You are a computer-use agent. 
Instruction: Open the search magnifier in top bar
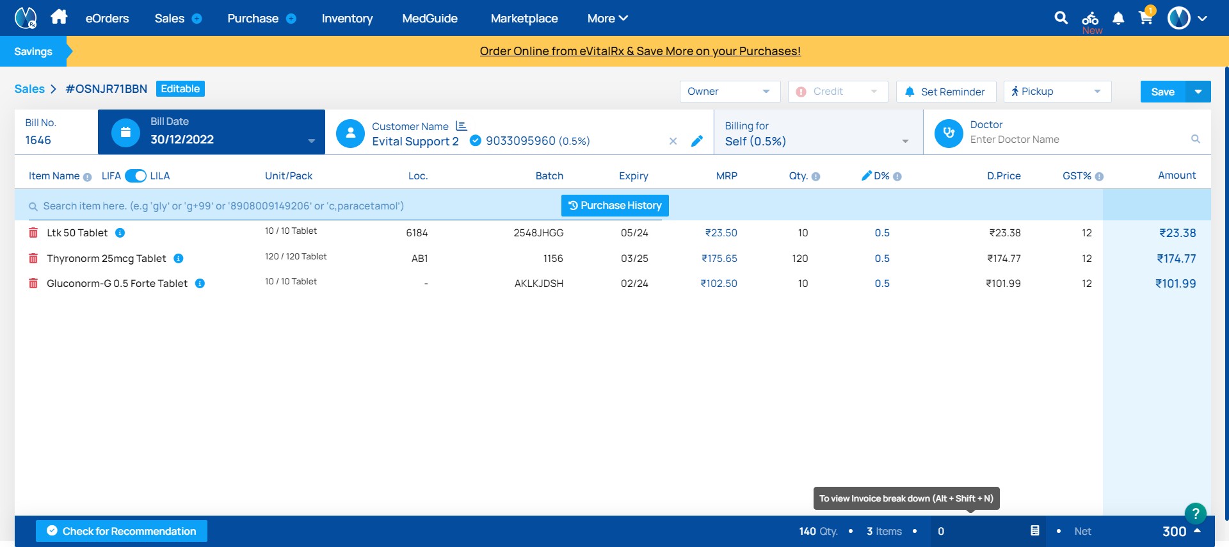pyautogui.click(x=1061, y=18)
